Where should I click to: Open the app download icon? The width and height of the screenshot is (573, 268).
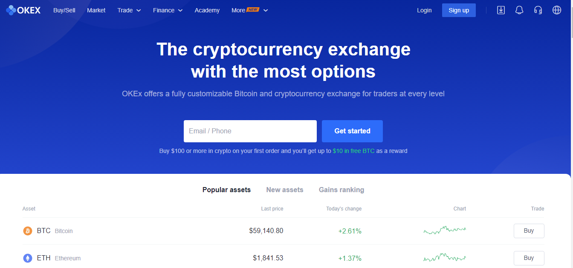501,10
